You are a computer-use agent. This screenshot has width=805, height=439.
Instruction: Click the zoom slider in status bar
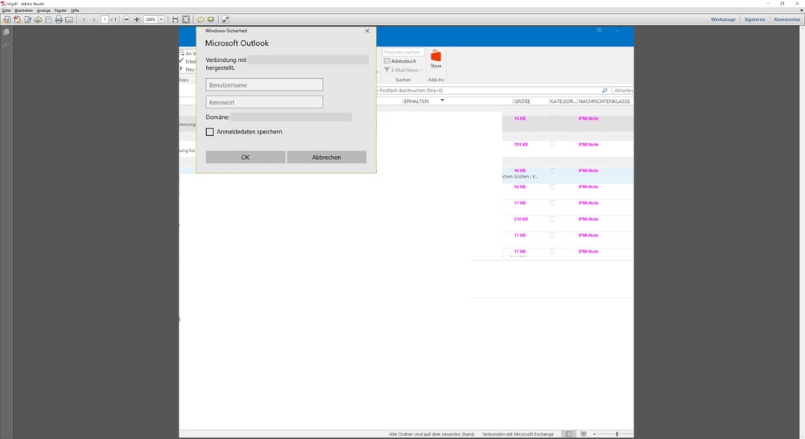coord(617,434)
